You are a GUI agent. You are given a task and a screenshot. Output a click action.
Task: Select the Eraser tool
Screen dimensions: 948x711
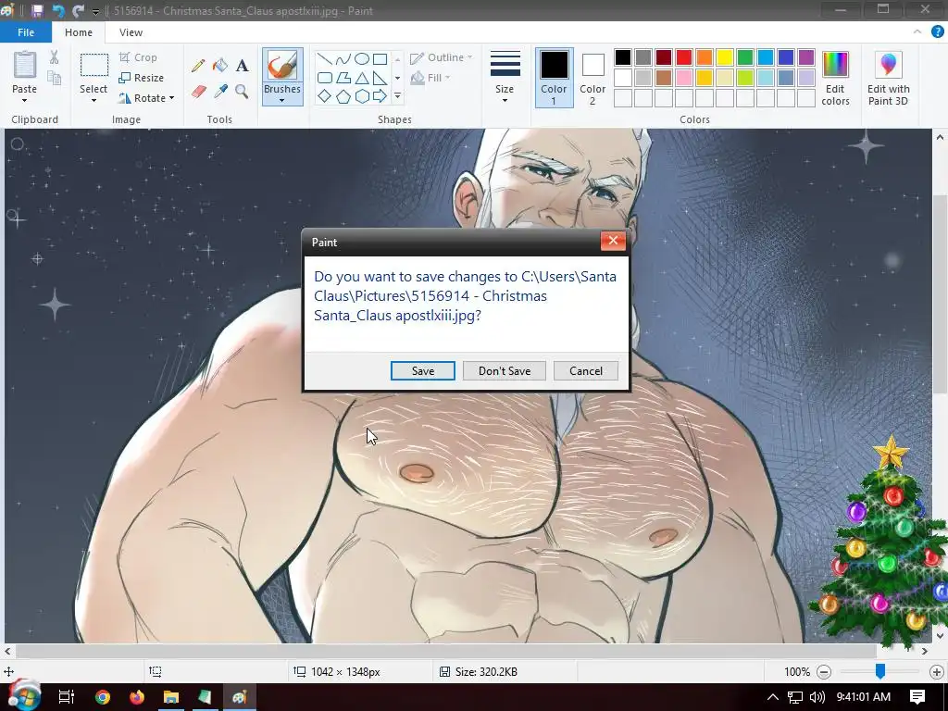(199, 92)
